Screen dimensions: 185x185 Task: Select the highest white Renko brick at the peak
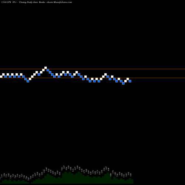pyautogui.click(x=46, y=68)
